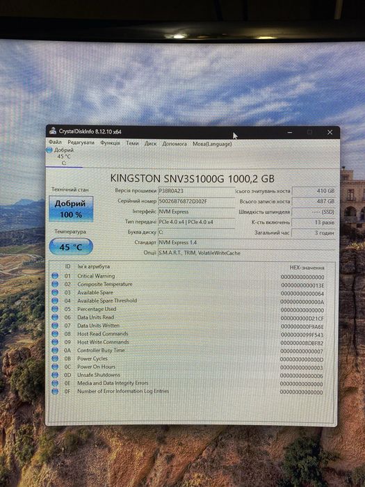Open the Файл menu
This screenshot has height=487, width=365.
tap(55, 142)
